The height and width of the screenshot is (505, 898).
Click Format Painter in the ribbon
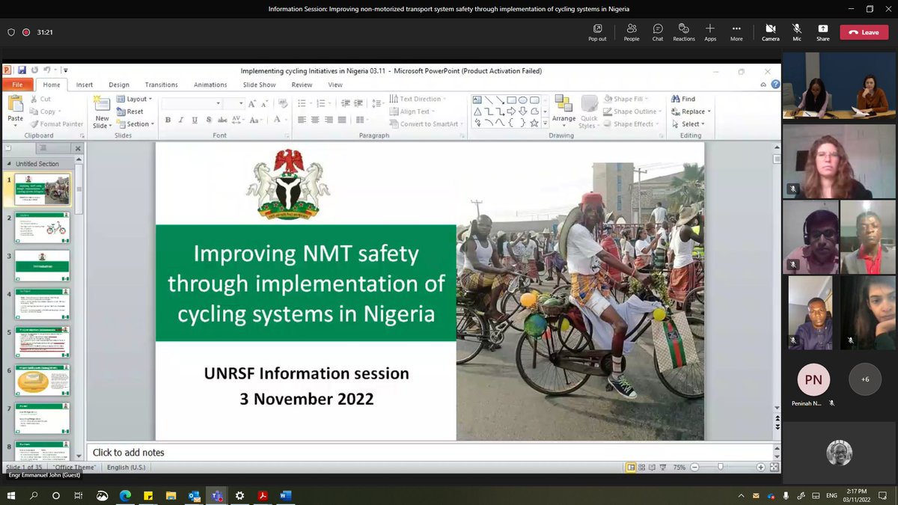[x=56, y=124]
